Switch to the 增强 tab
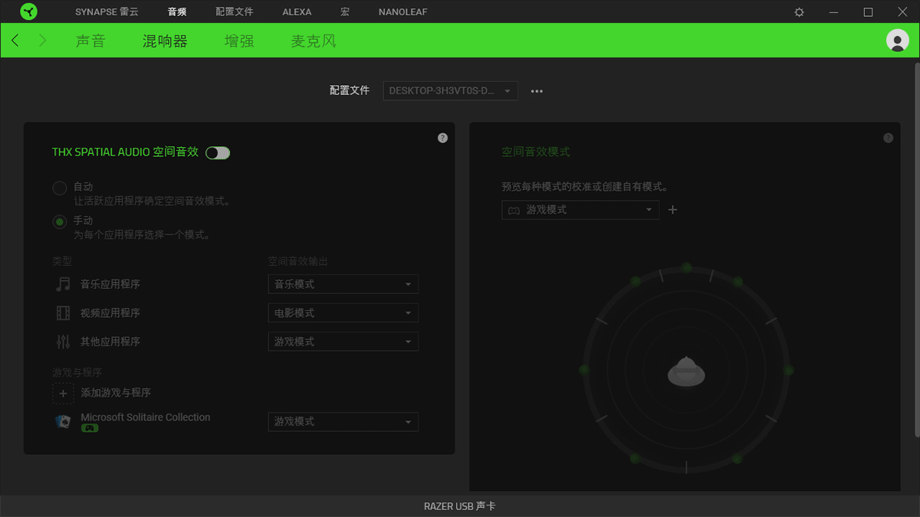 pos(239,41)
